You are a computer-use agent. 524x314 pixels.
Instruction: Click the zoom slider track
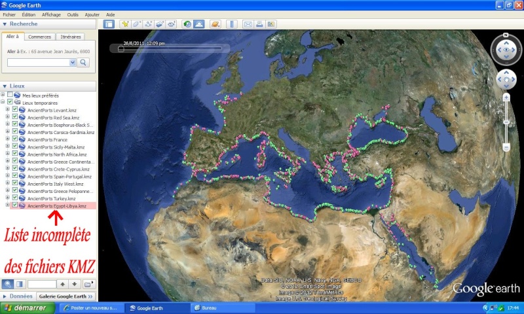506,122
